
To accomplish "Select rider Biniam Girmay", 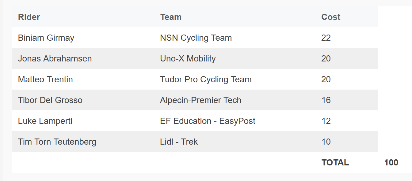I will coord(46,38).
